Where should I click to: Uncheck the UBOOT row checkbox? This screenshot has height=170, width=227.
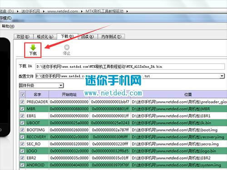22,123
